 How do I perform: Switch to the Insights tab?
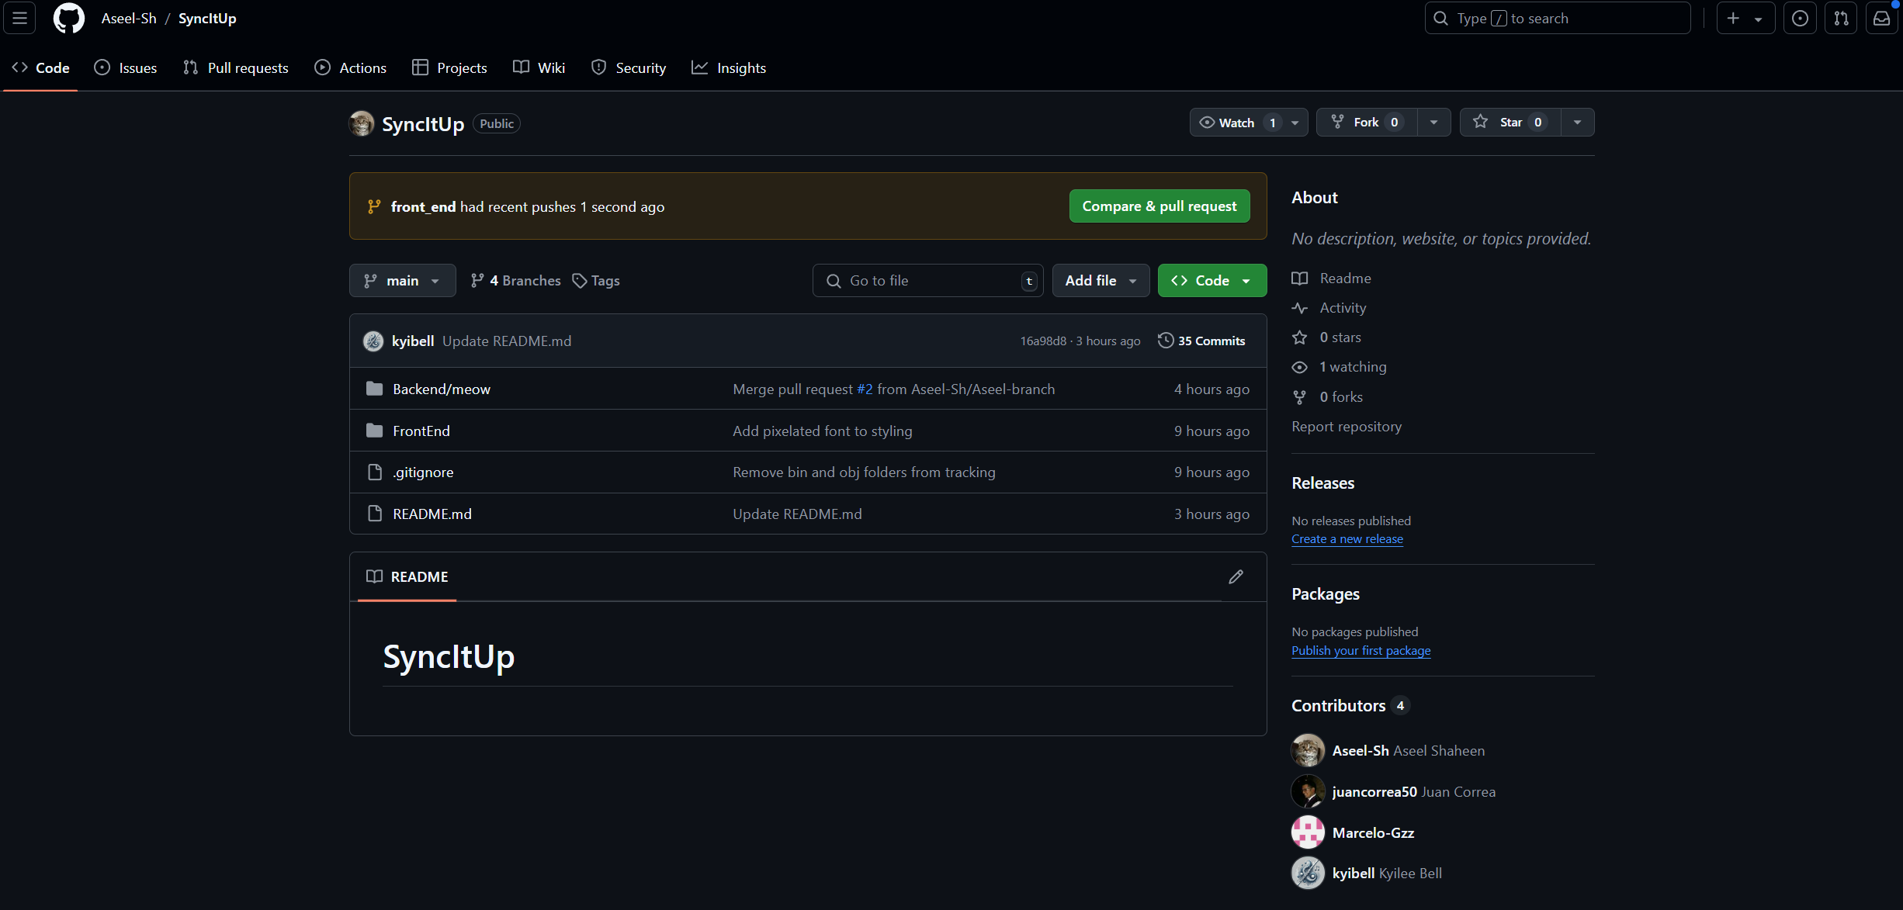[x=729, y=68]
